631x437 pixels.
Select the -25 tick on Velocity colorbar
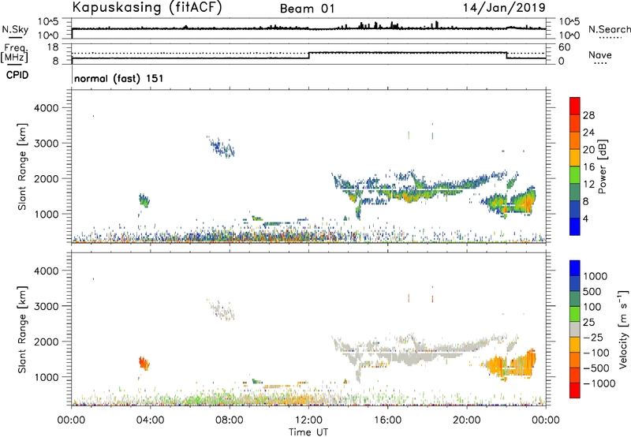point(593,337)
